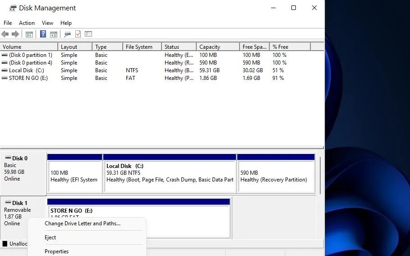Click the Disk Management title bar icon

tap(13, 9)
